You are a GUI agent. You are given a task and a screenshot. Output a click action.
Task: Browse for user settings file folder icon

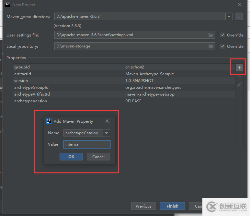click(x=211, y=35)
